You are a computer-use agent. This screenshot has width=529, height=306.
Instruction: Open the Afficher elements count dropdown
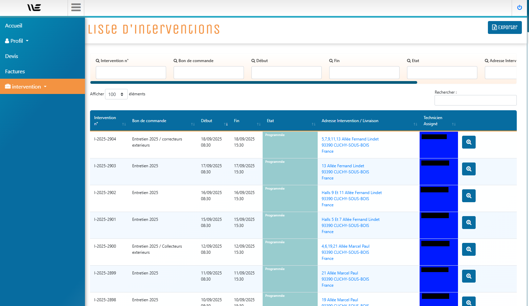click(116, 94)
